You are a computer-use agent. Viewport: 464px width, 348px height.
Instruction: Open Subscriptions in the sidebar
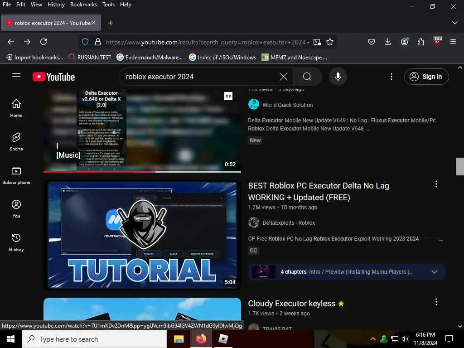16,175
